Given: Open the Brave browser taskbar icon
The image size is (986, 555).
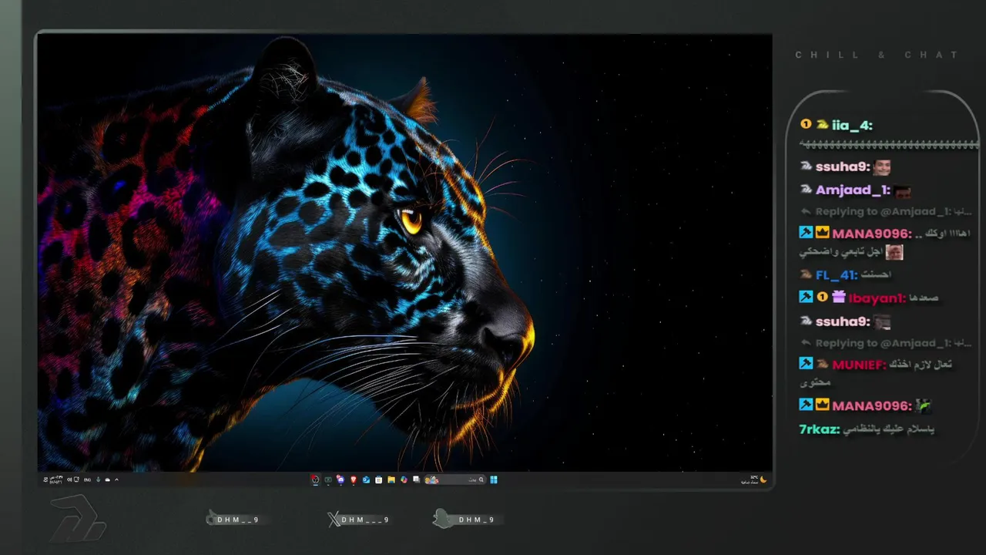Looking at the screenshot, I should (354, 479).
